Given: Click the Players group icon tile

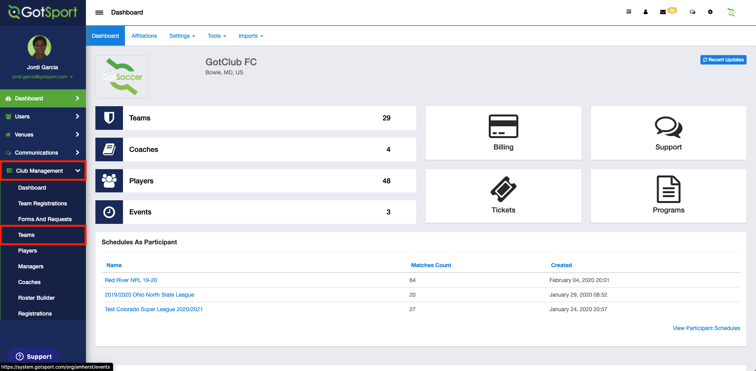Looking at the screenshot, I should 109,181.
